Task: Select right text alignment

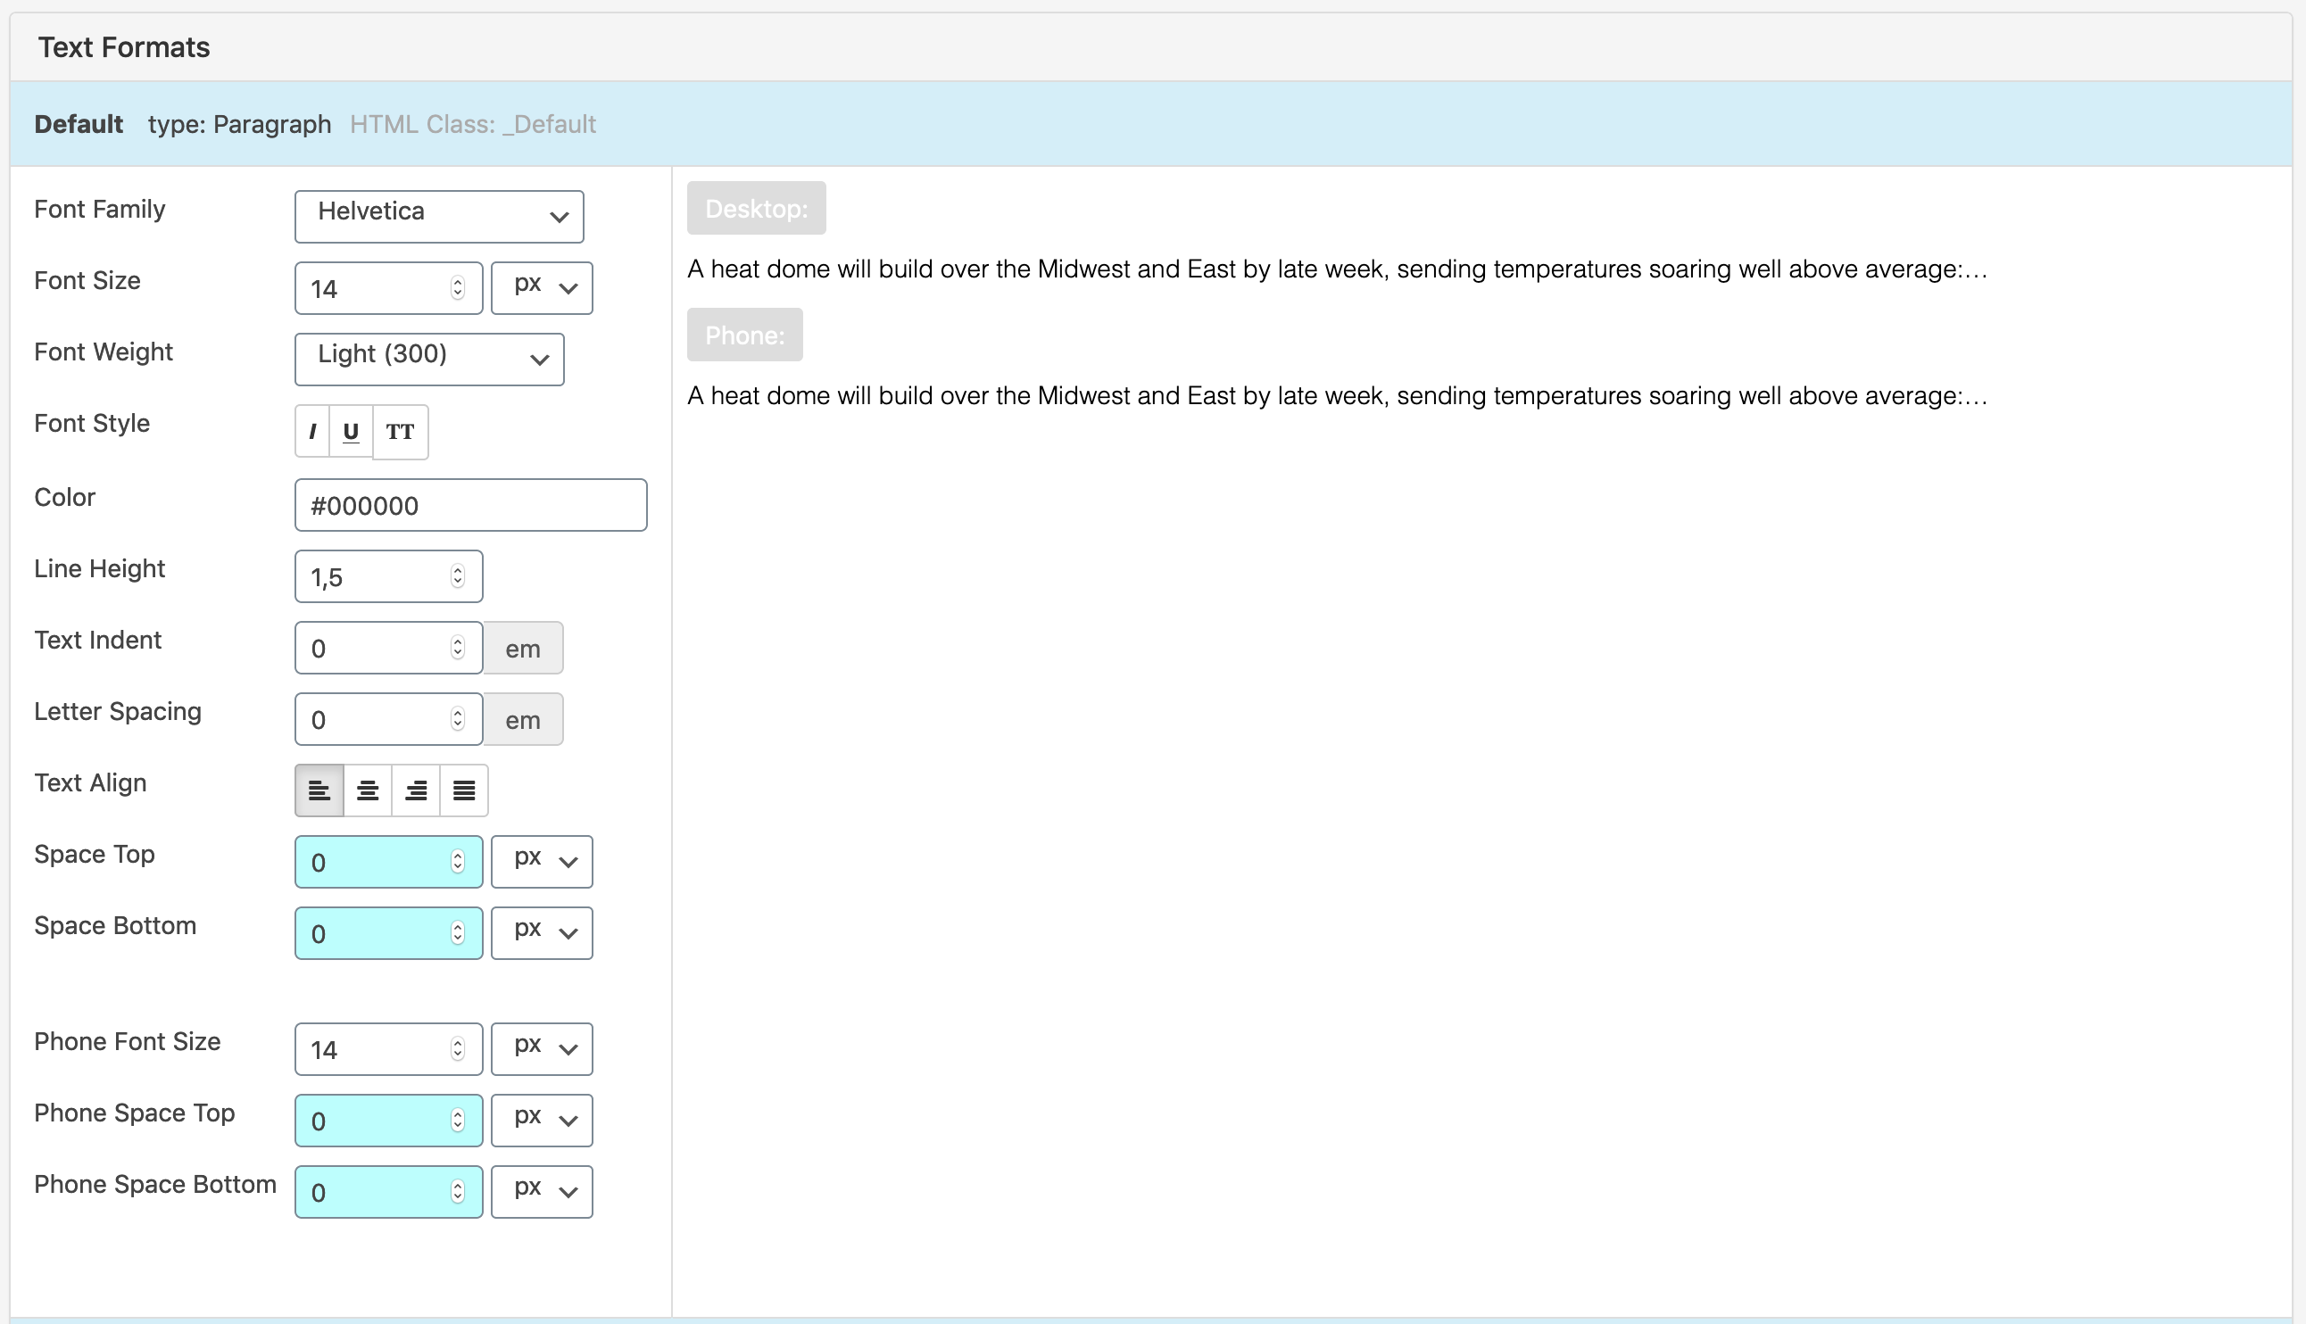Action: [x=416, y=790]
